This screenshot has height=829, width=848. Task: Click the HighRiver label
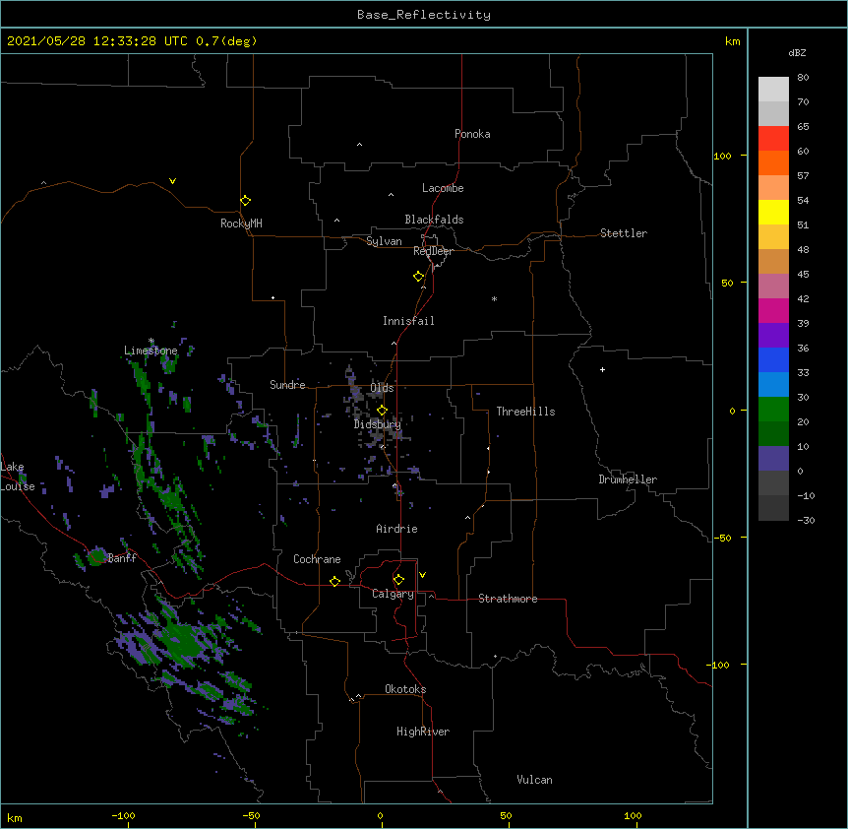coord(423,732)
